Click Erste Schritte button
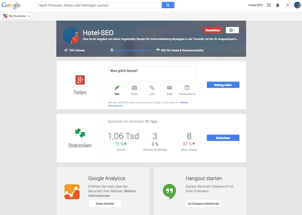The height and width of the screenshot is (215, 302). click(105, 204)
